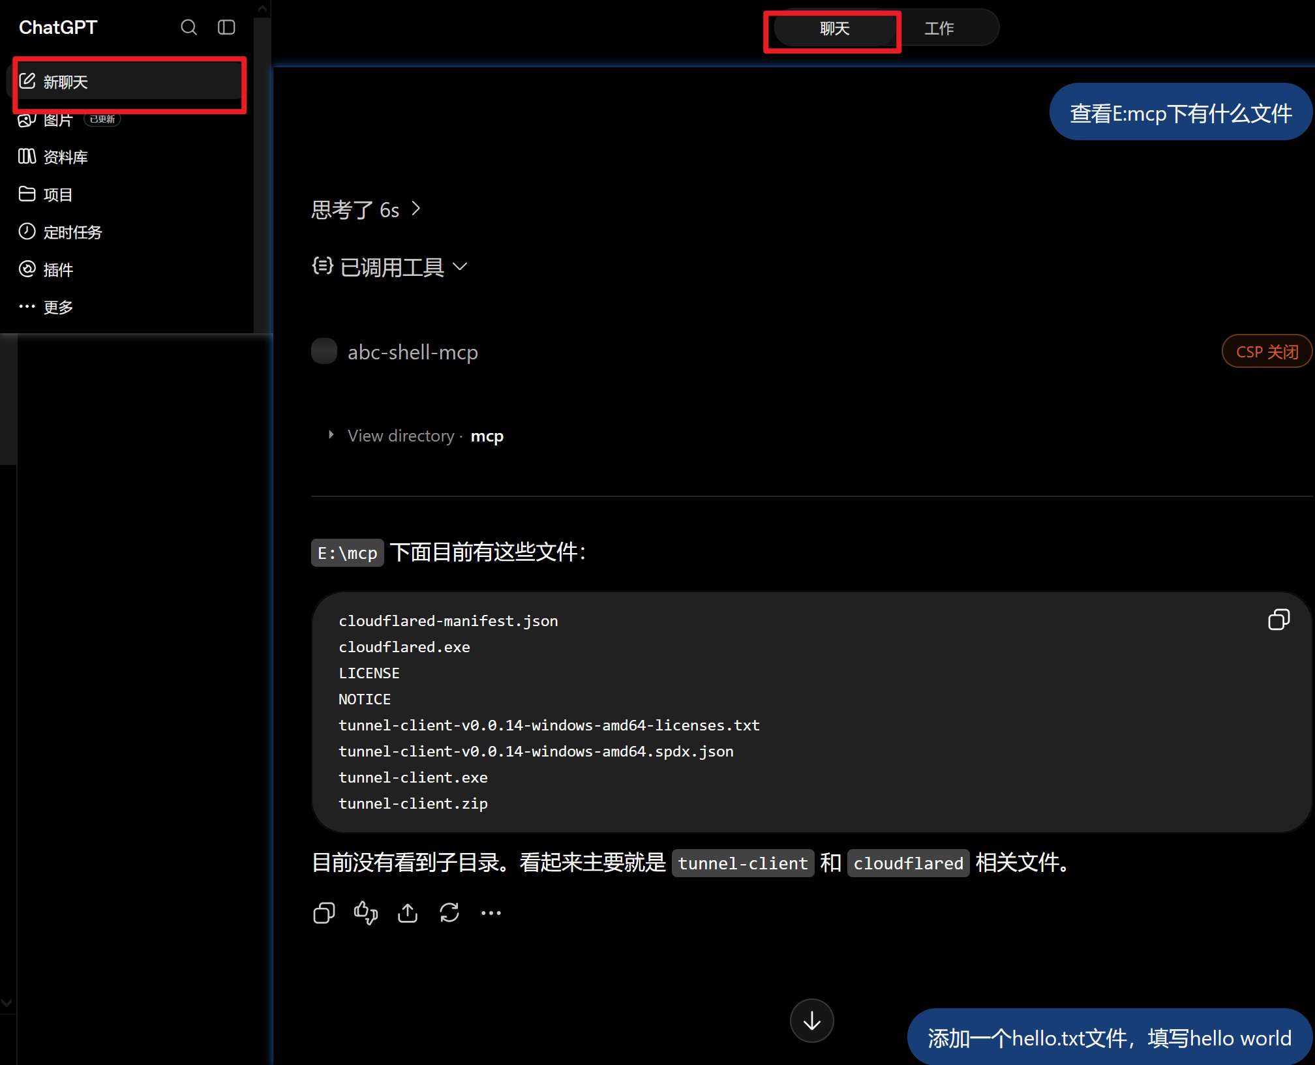1315x1065 pixels.
Task: Open the 插件 plugins page
Action: (x=46, y=269)
